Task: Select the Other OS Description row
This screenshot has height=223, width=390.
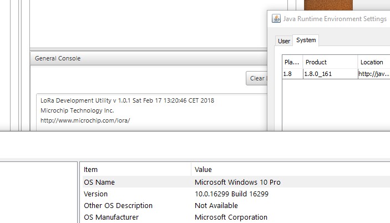Action: click(236, 206)
